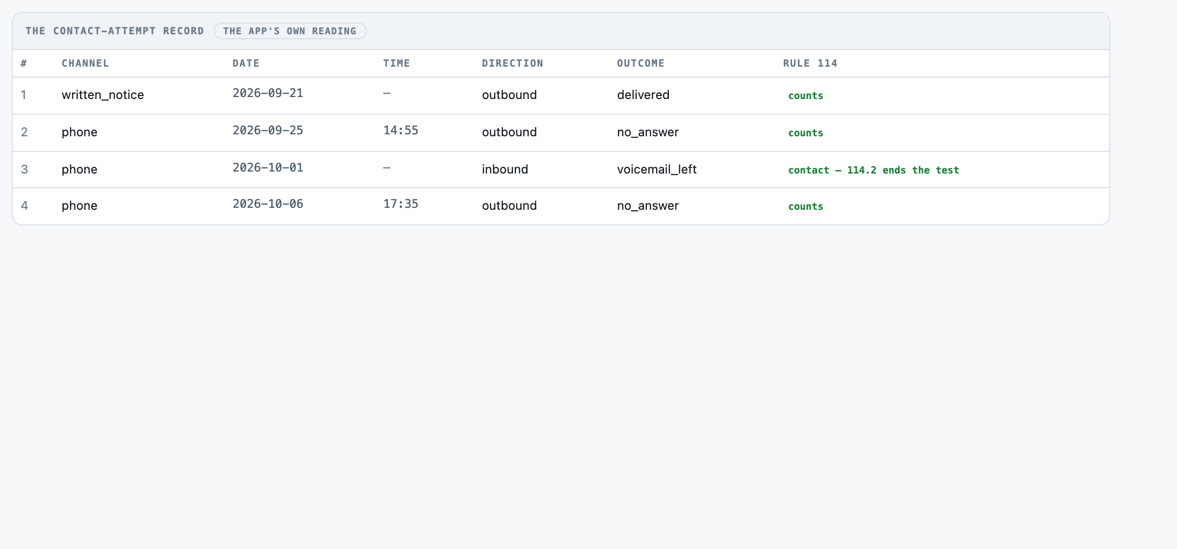The width and height of the screenshot is (1177, 549).
Task: Click "The Contact-Attempt Record" title
Action: (x=115, y=31)
